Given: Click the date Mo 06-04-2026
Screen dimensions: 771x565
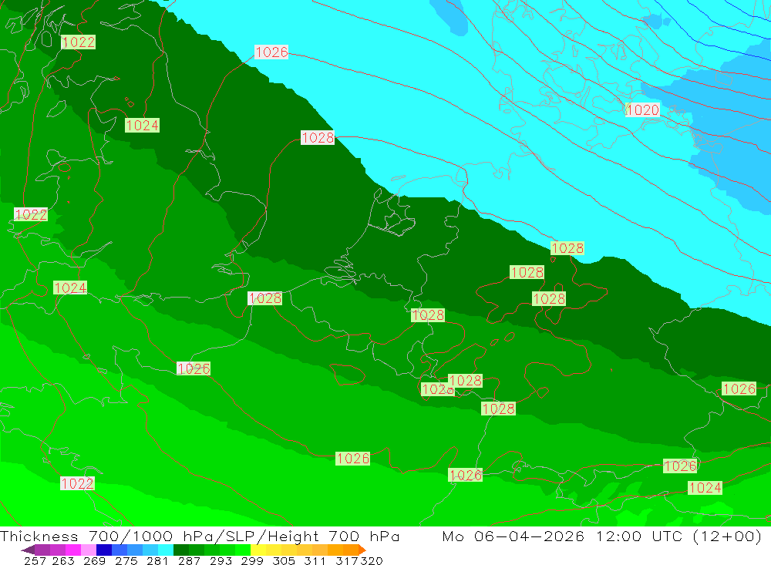Looking at the screenshot, I should tap(513, 536).
